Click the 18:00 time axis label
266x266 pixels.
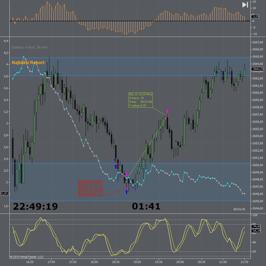click(x=94, y=262)
